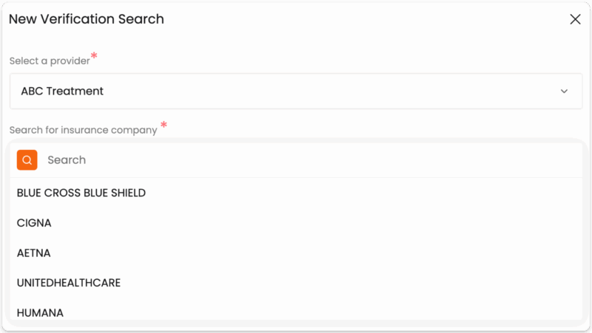Click the New Verification Search title

coord(87,19)
